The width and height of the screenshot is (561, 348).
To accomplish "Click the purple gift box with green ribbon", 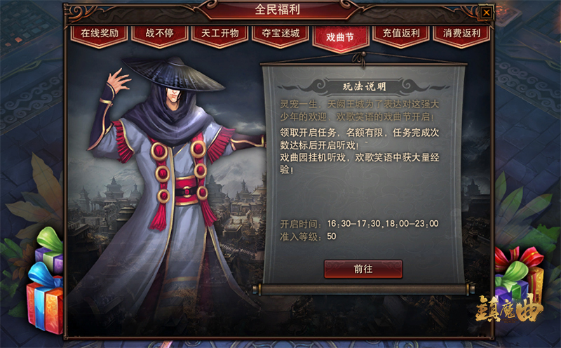I will coord(49,250).
